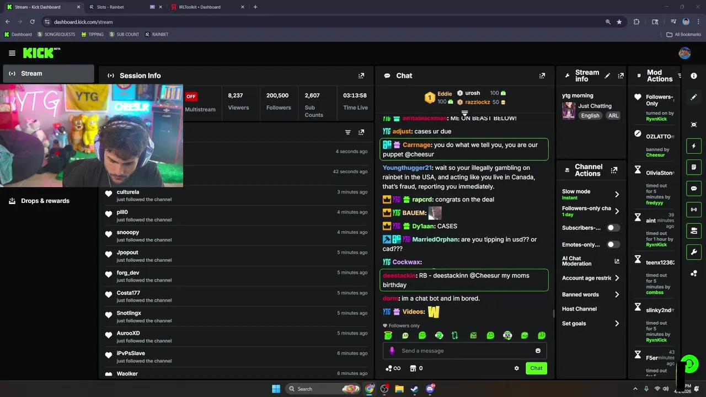This screenshot has height=397, width=706.
Task: Click the English language tag
Action: [590, 116]
